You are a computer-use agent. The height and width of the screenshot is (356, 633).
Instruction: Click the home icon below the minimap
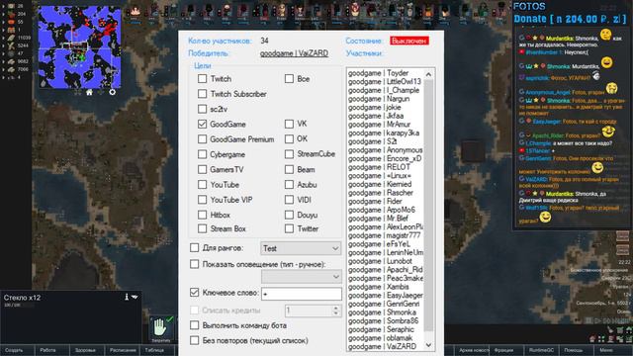tap(89, 92)
